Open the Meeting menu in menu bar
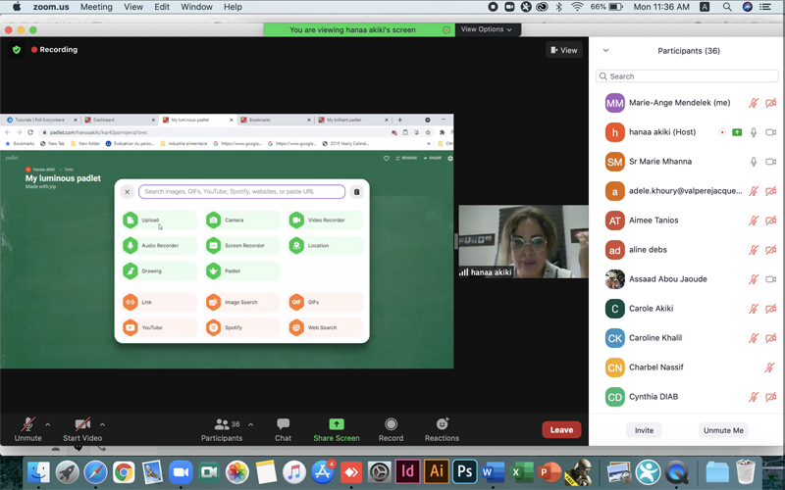 click(96, 7)
